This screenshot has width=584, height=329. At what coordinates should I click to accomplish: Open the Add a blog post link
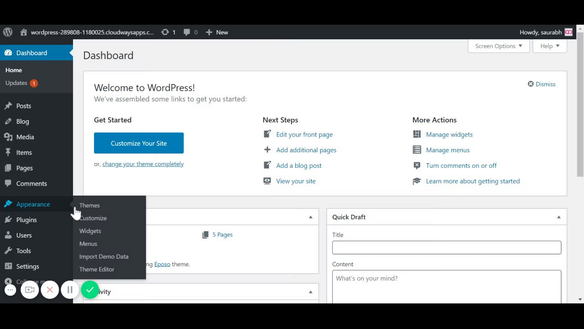pos(299,165)
